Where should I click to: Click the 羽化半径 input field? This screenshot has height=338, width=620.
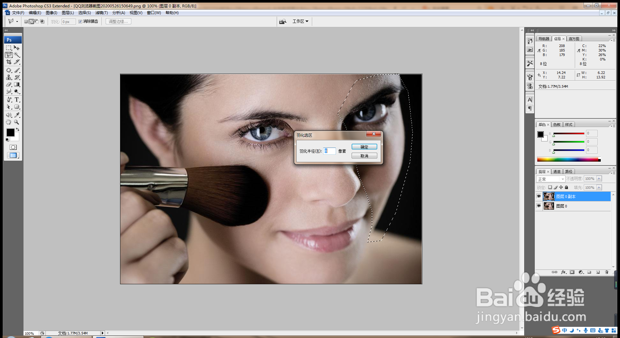[x=330, y=151]
